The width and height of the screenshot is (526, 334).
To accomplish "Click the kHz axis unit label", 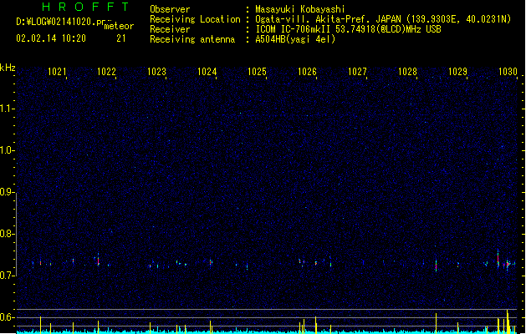I will pyautogui.click(x=8, y=68).
